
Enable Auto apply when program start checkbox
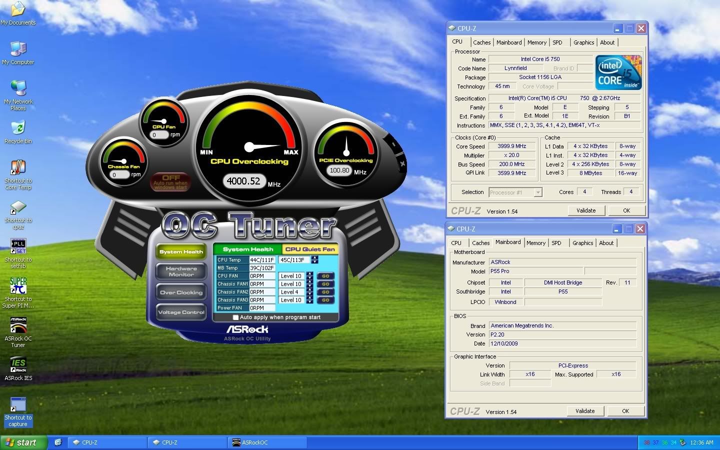click(x=235, y=317)
